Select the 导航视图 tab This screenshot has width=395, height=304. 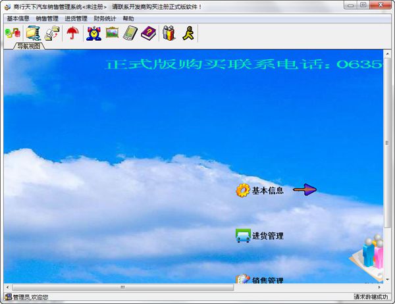click(29, 46)
